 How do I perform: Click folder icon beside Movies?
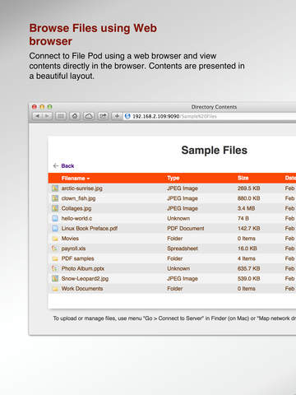point(55,239)
